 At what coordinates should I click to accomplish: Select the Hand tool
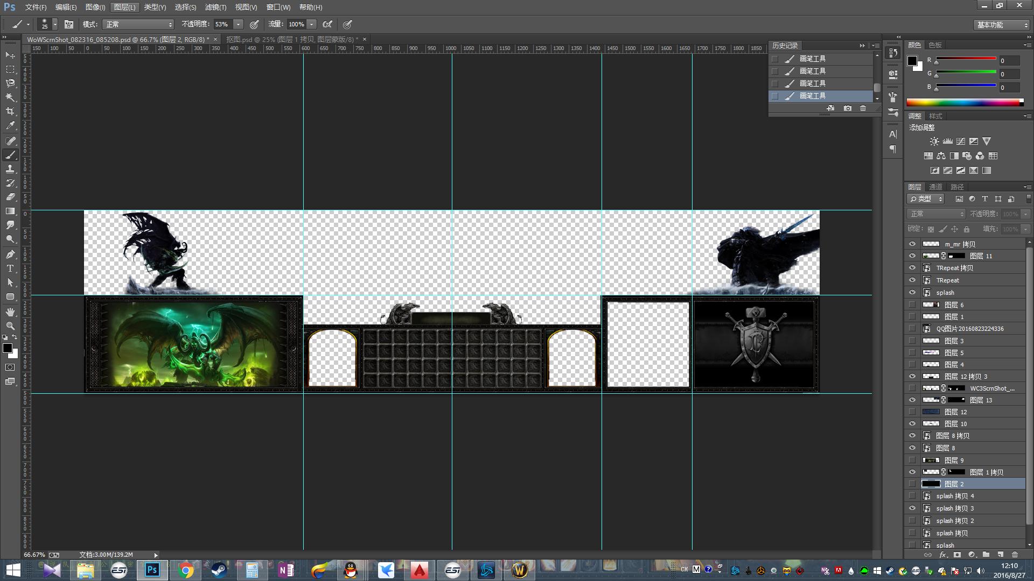pos(10,312)
